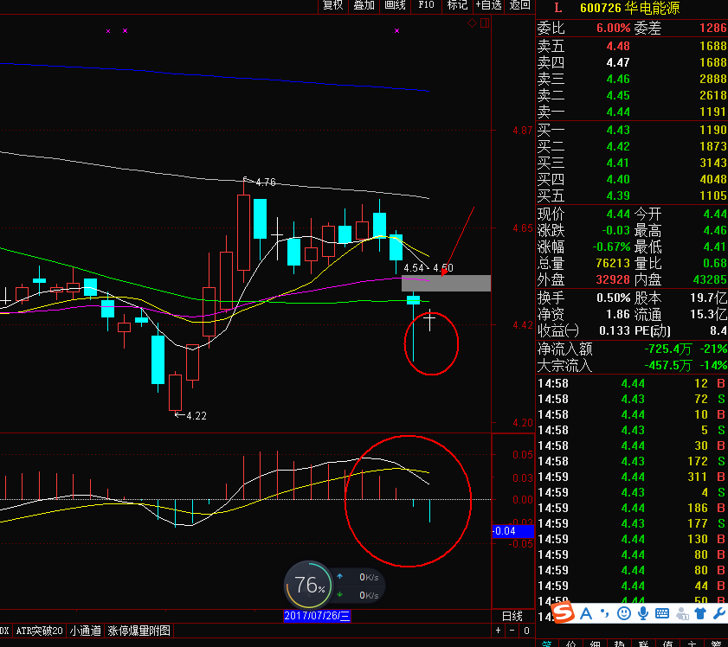Viewport: 728px width, 647px height.
Task: Click the 换手 0.50% value
Action: pyautogui.click(x=613, y=298)
